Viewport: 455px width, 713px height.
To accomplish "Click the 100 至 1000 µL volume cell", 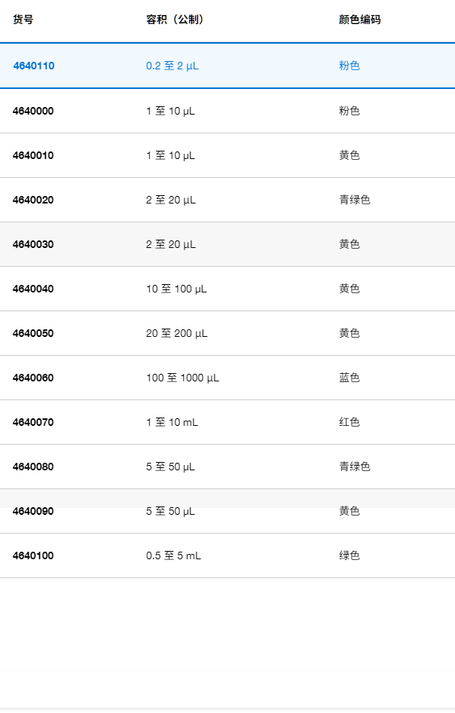I will click(182, 378).
